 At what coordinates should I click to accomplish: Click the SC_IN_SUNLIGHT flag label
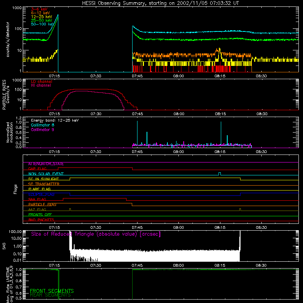pos(44,179)
